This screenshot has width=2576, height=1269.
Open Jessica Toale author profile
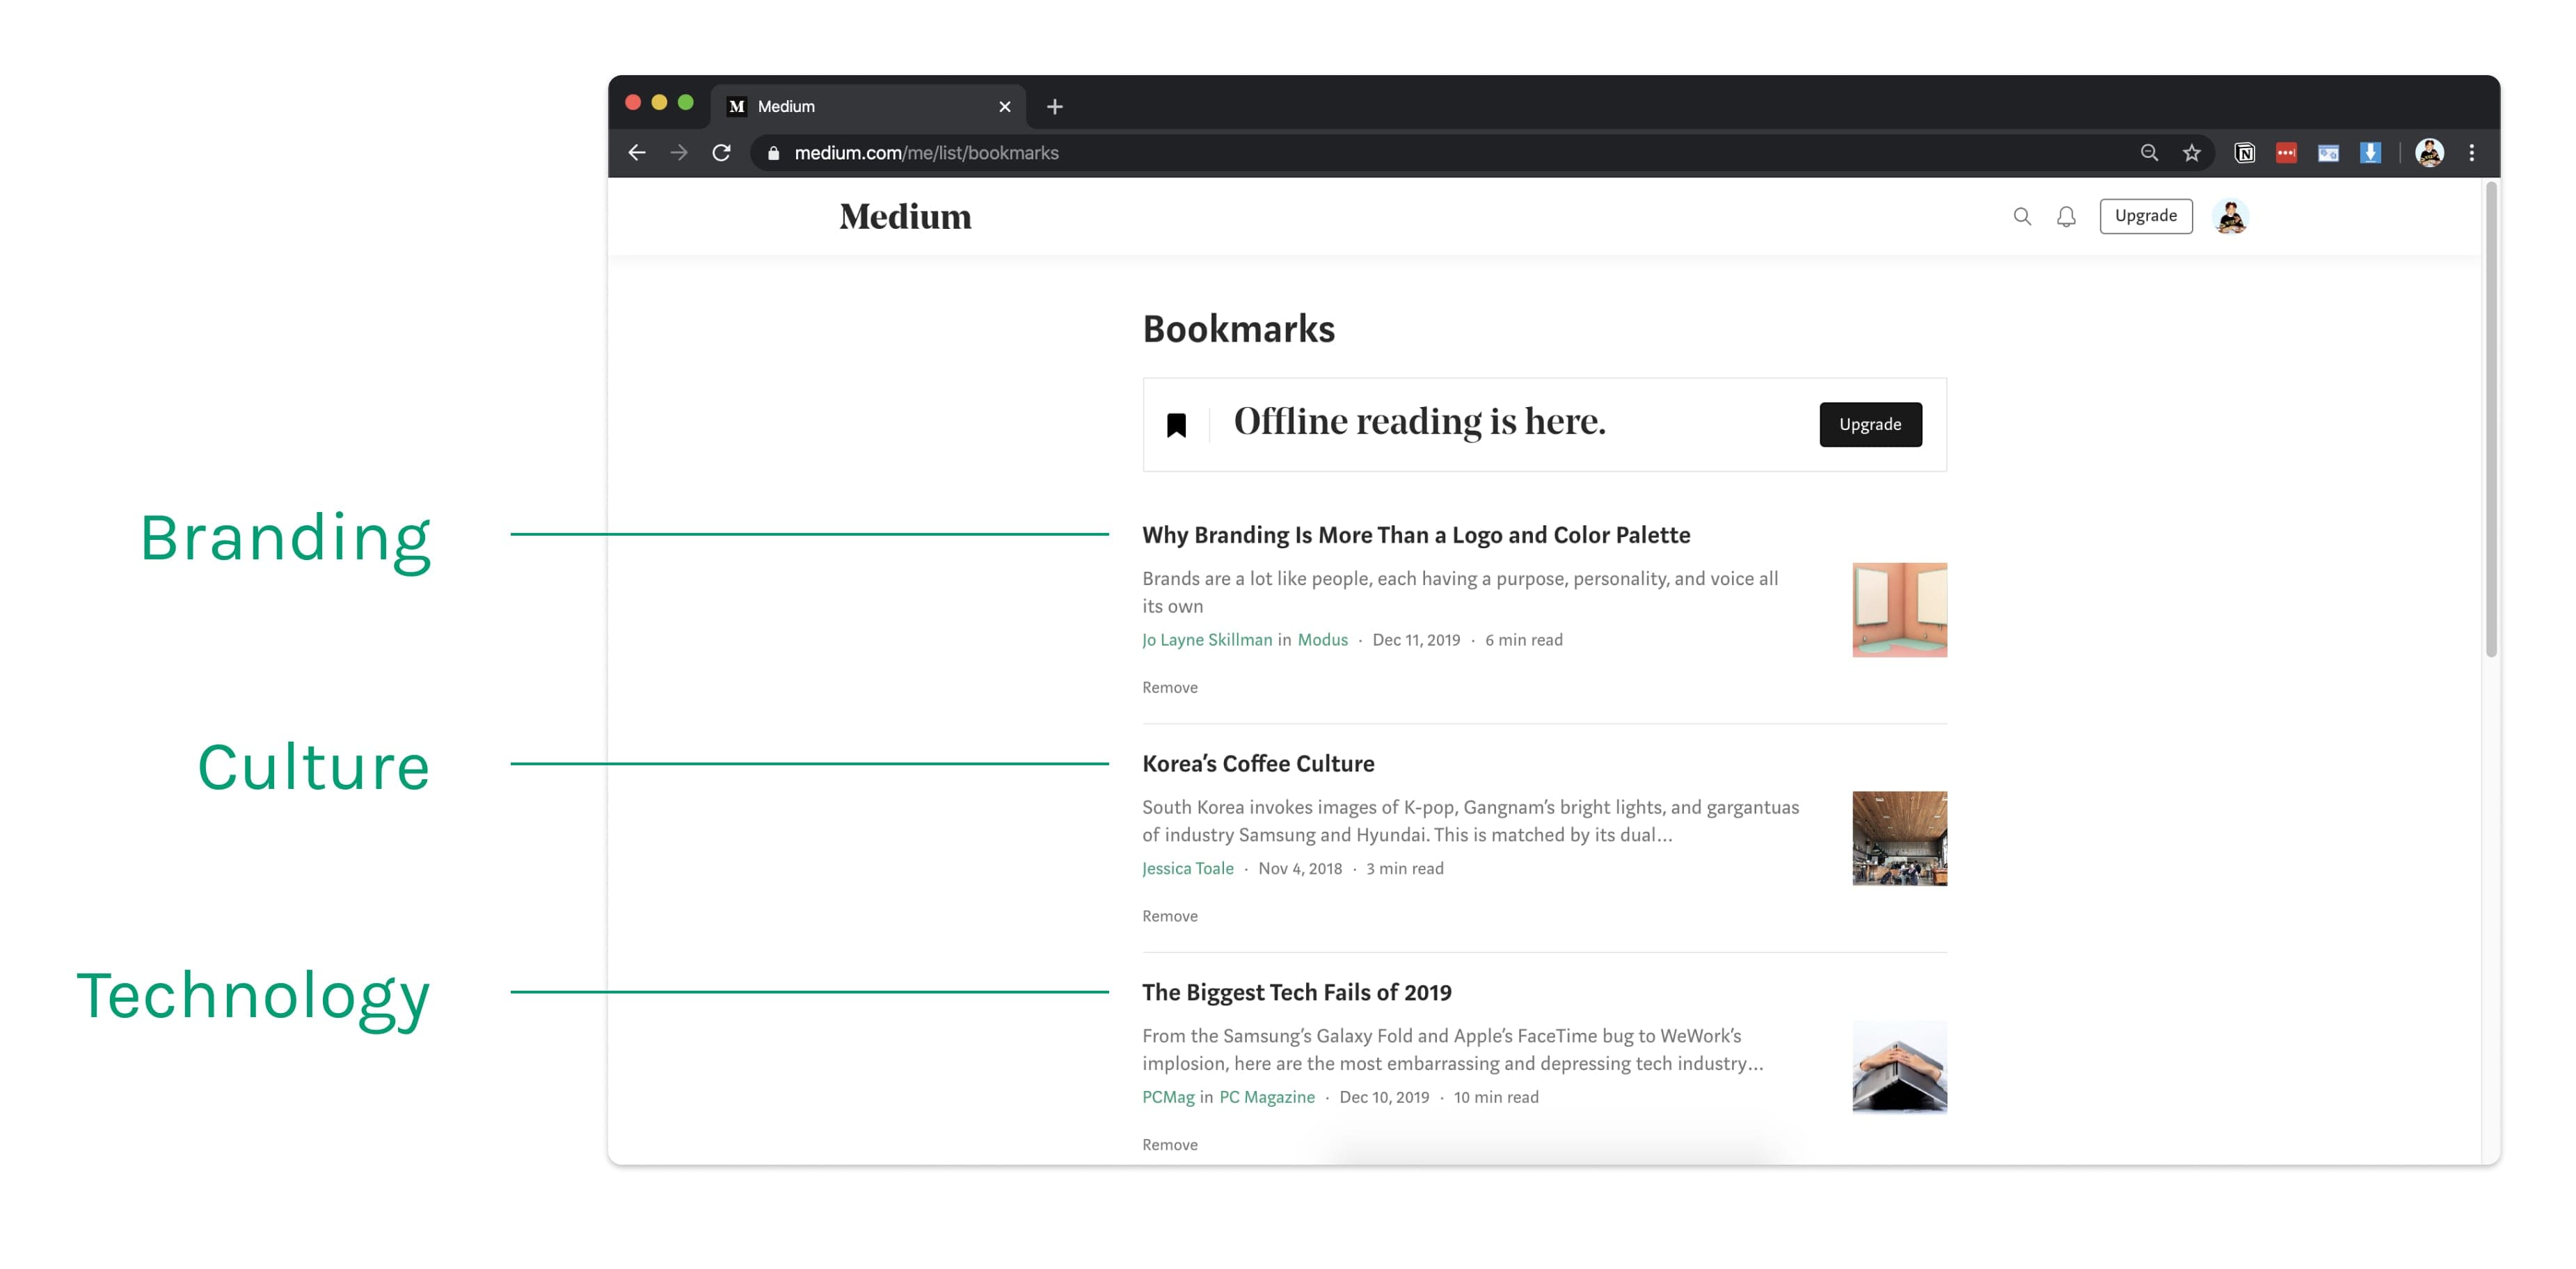[x=1188, y=869]
